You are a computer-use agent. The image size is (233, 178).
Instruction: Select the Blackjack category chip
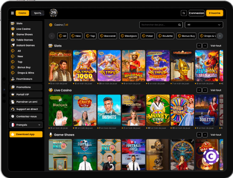pos(129,36)
